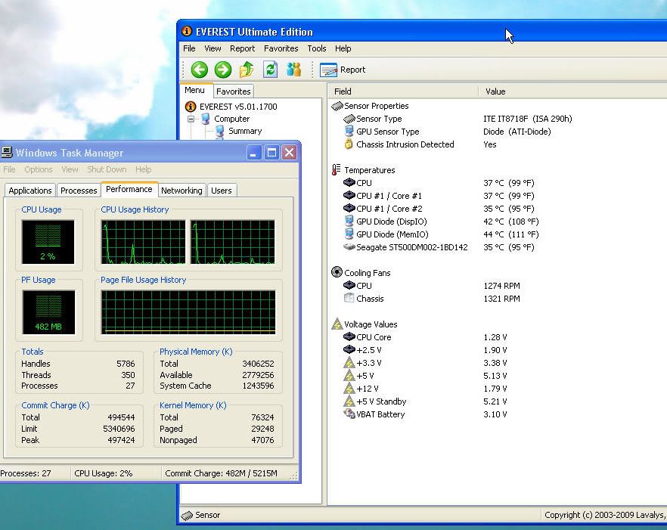
Task: Open the Help menu in EVEREST
Action: click(343, 48)
